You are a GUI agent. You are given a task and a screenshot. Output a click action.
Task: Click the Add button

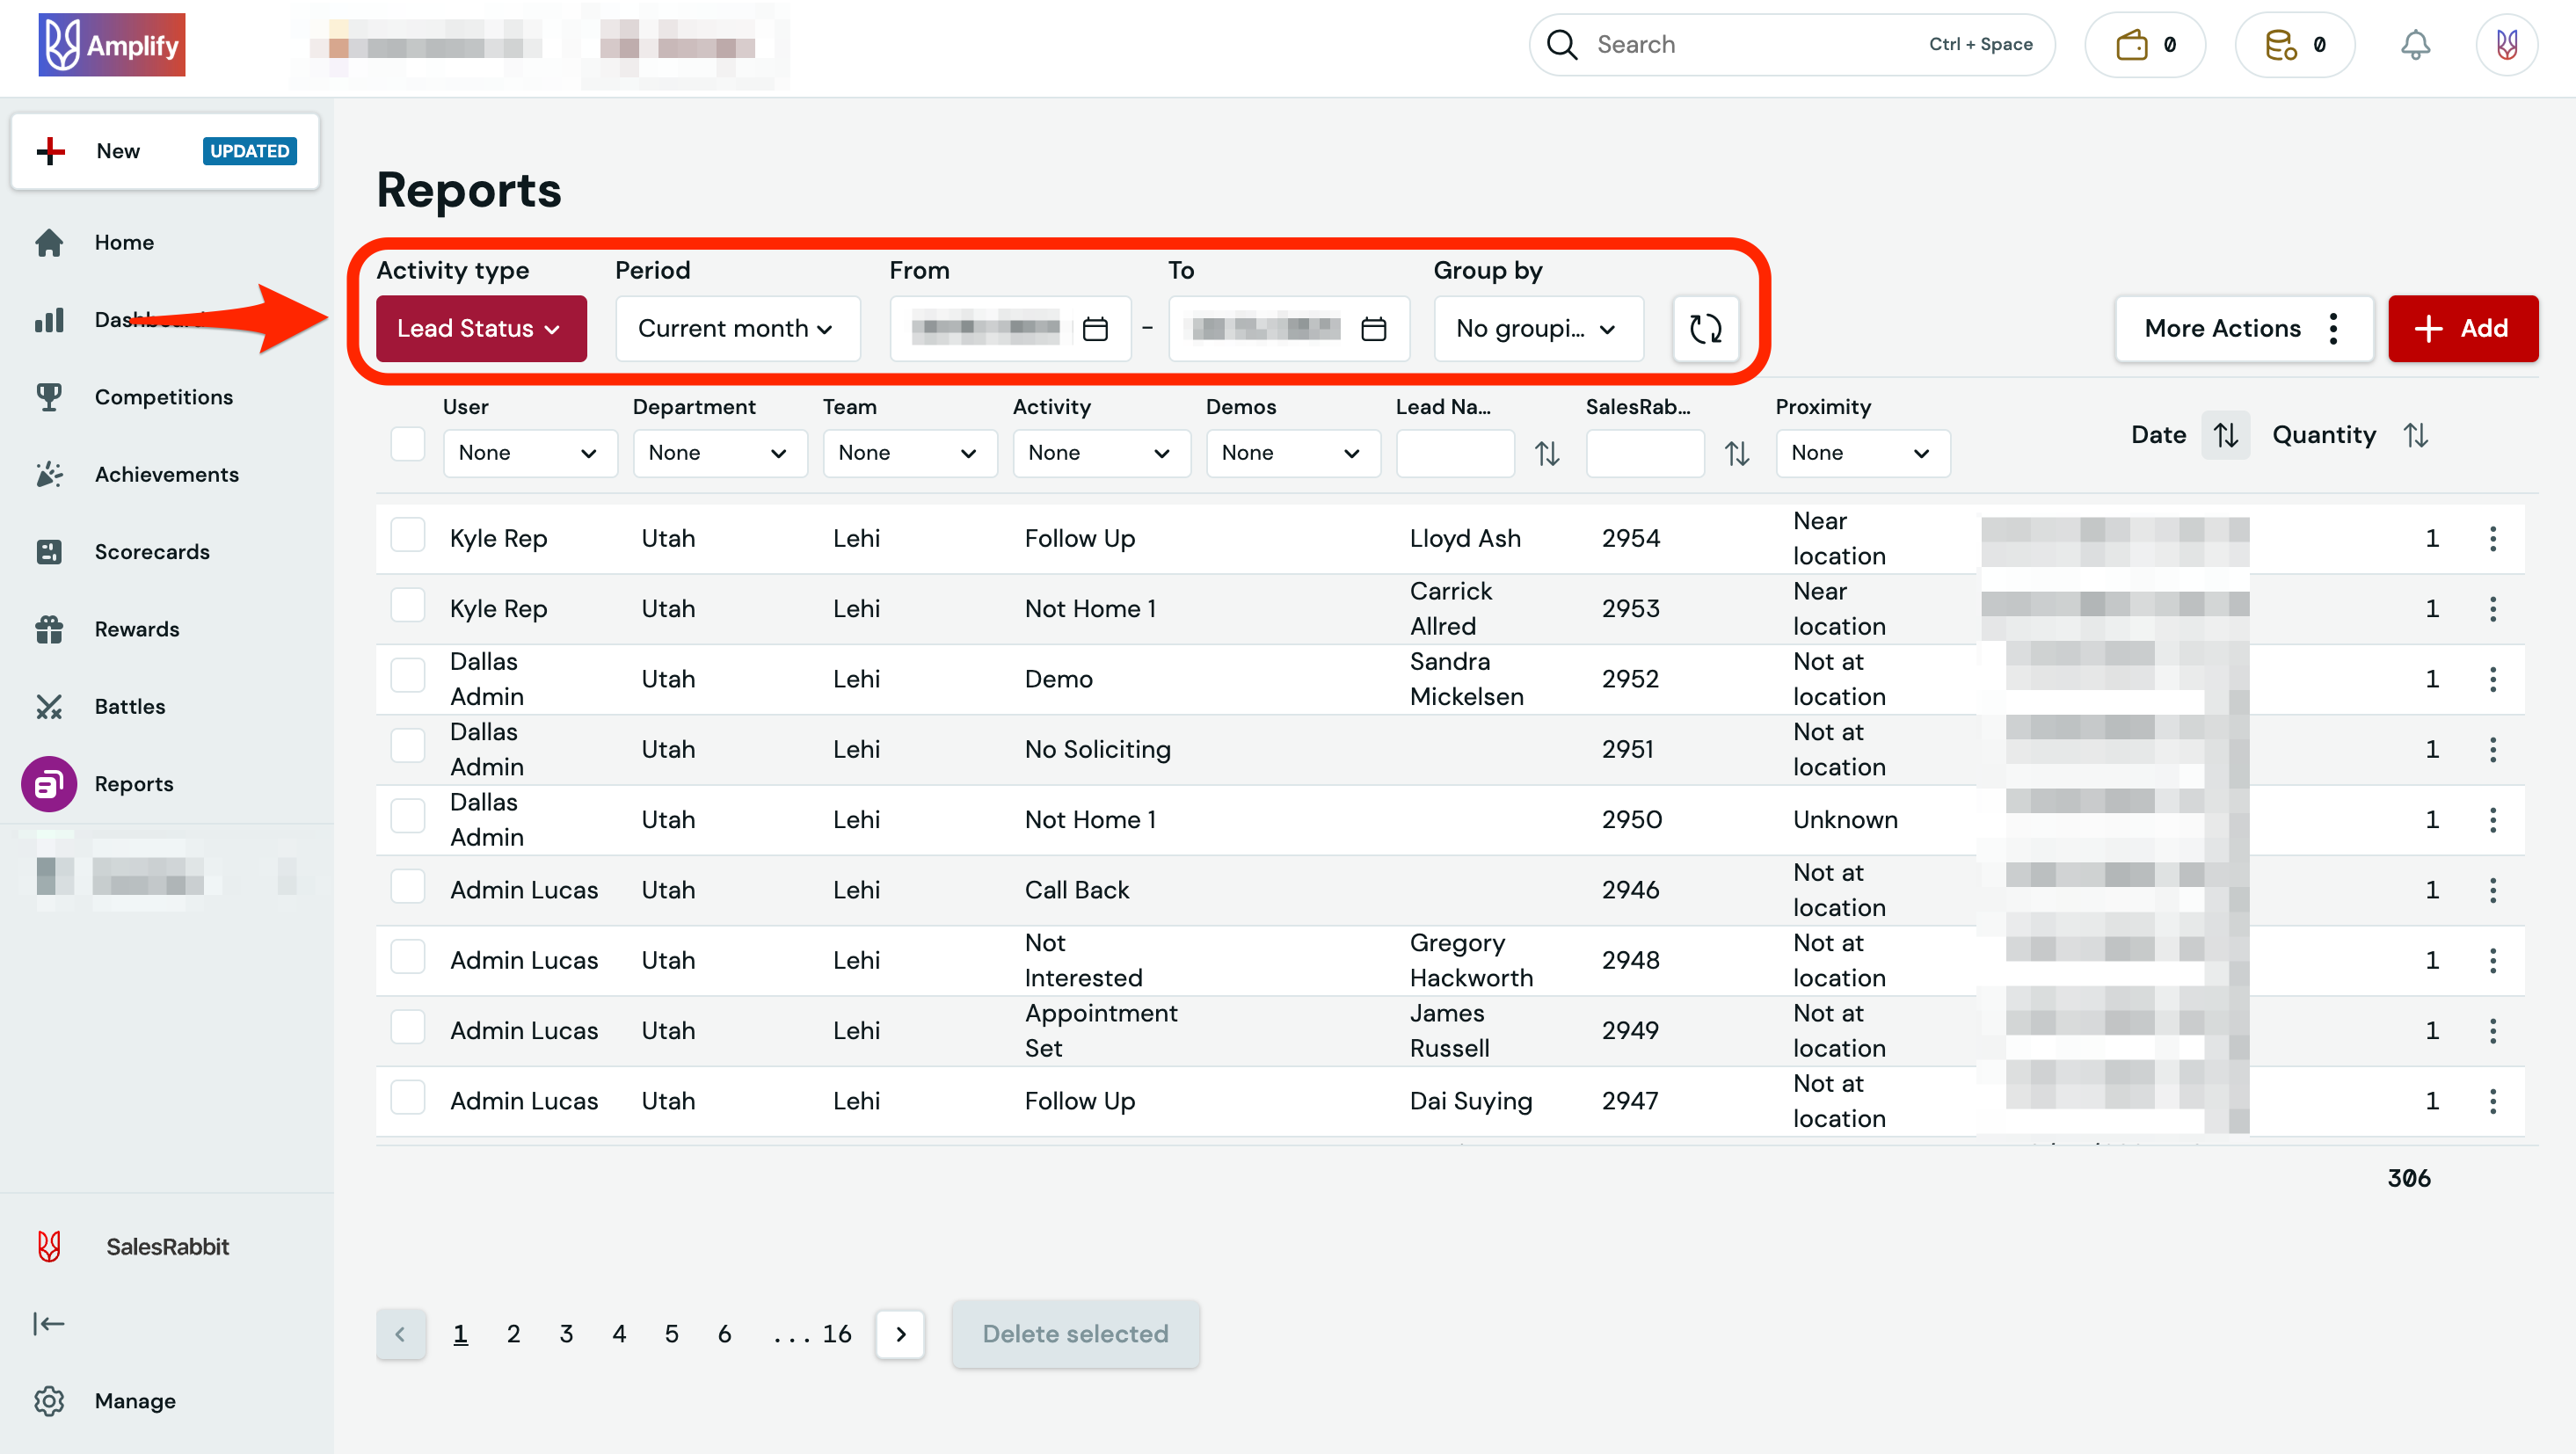(2462, 328)
